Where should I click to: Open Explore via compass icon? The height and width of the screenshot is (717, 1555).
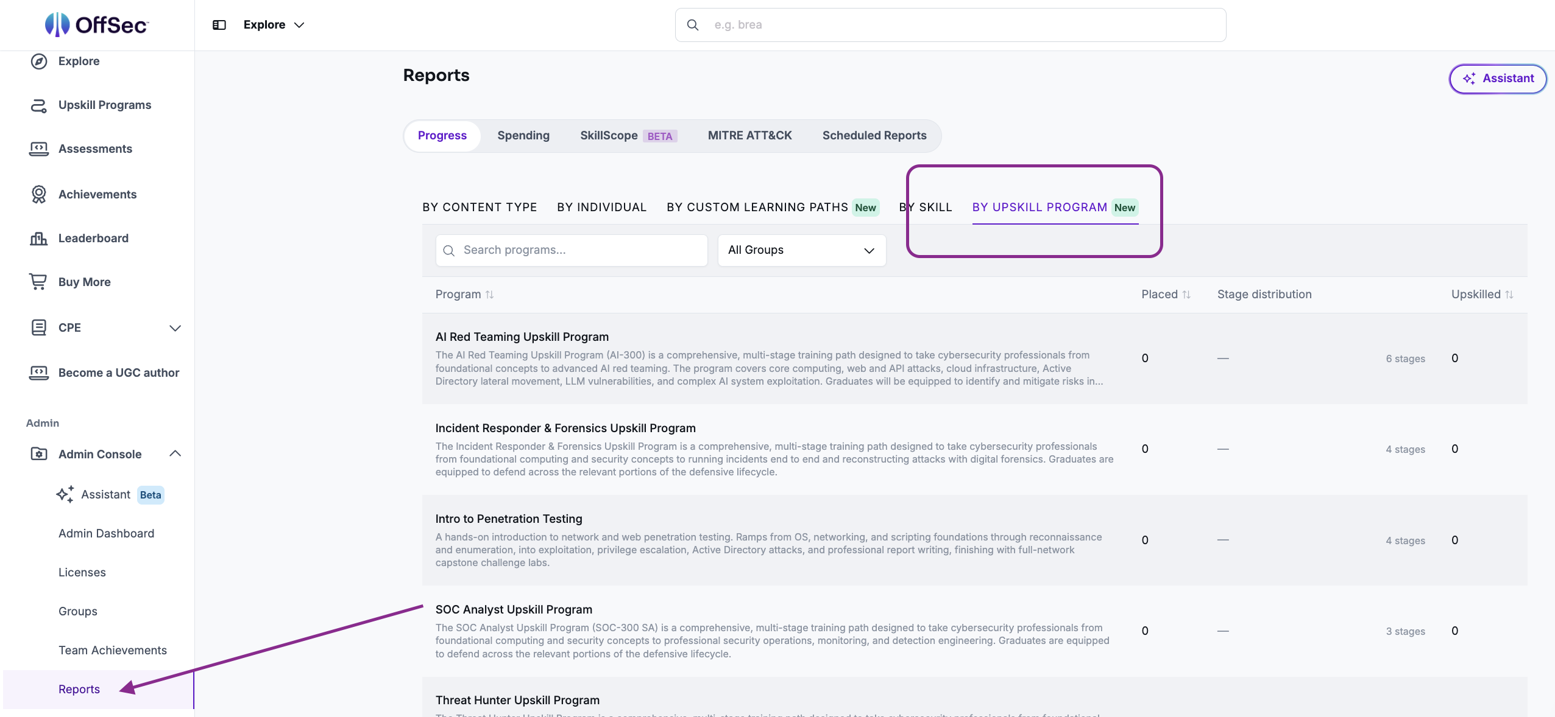(x=39, y=61)
